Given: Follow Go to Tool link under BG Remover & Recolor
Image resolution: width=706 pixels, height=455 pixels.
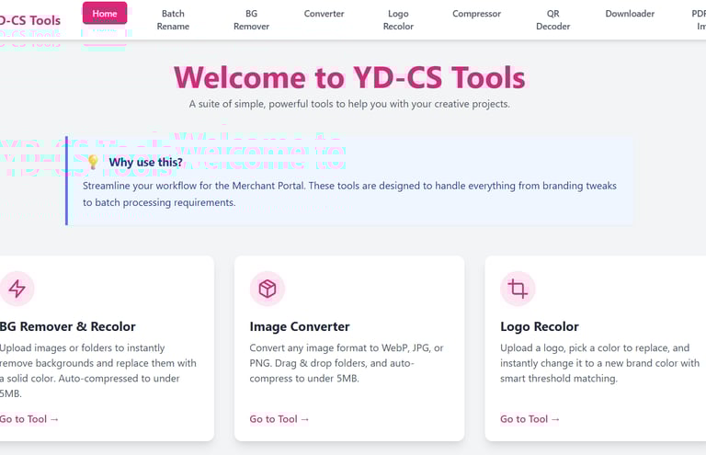Looking at the screenshot, I should [29, 419].
